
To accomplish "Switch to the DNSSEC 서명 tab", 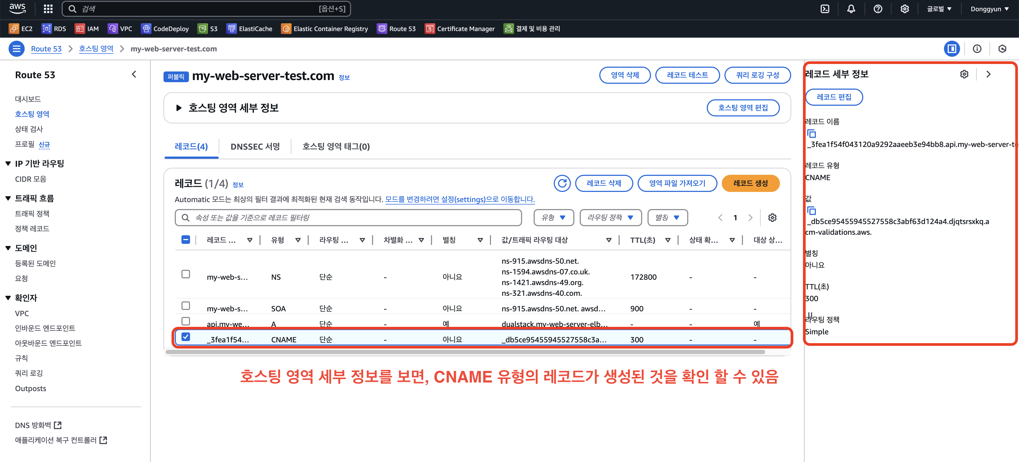I will coord(255,147).
